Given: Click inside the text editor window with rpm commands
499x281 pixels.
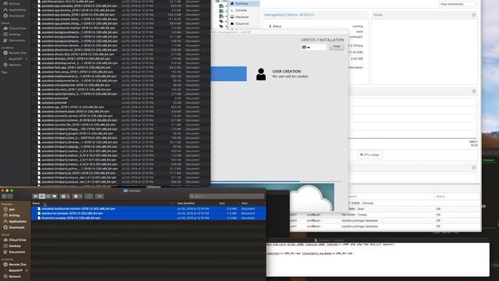Looking at the screenshot, I should (377, 260).
